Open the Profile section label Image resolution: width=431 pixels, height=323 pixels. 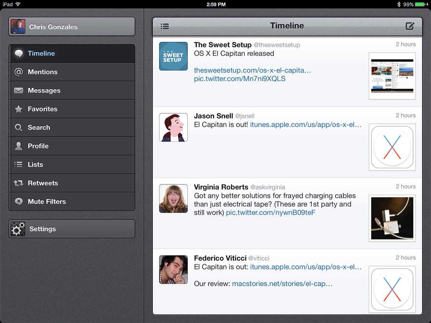click(x=38, y=146)
